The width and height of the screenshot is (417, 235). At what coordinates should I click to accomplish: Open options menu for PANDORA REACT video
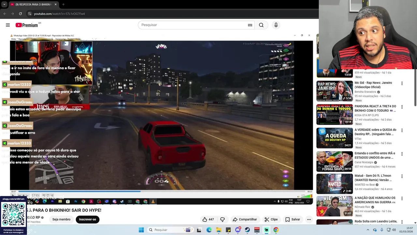click(402, 107)
